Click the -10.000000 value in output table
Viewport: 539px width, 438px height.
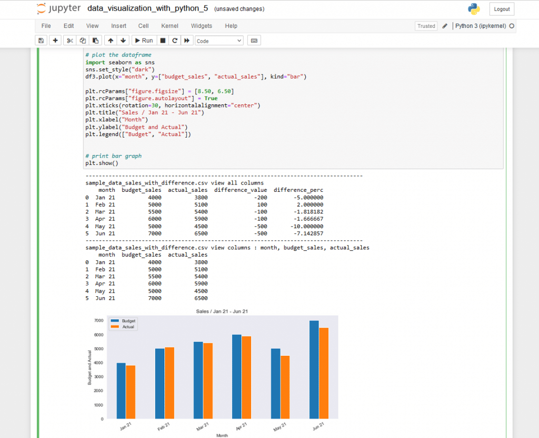pyautogui.click(x=307, y=226)
